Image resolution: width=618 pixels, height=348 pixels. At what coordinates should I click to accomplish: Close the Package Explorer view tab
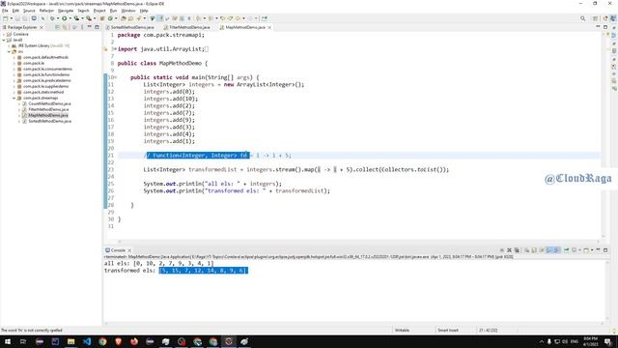tap(42, 27)
